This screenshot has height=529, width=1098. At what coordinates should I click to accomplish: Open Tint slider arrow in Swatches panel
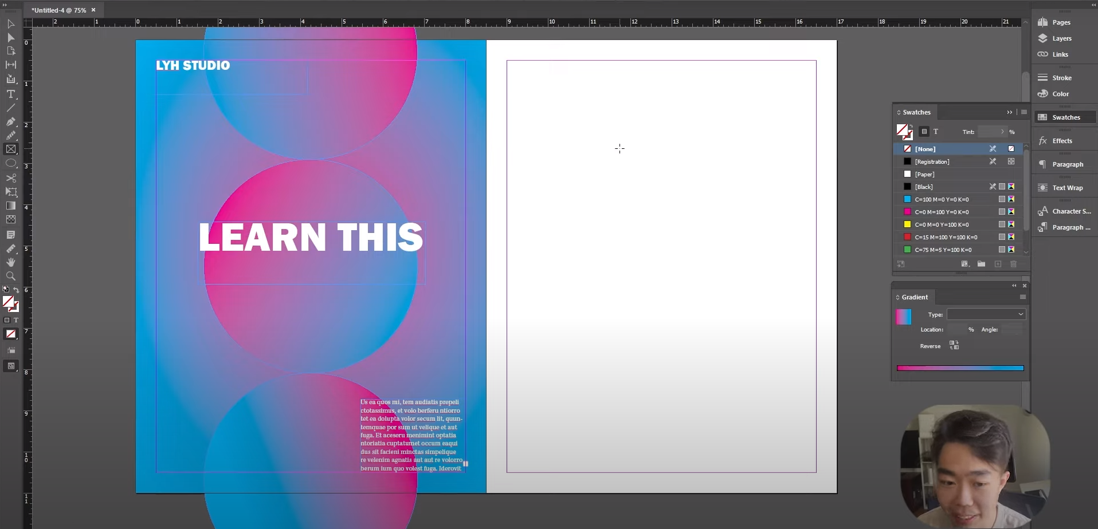(x=1002, y=132)
